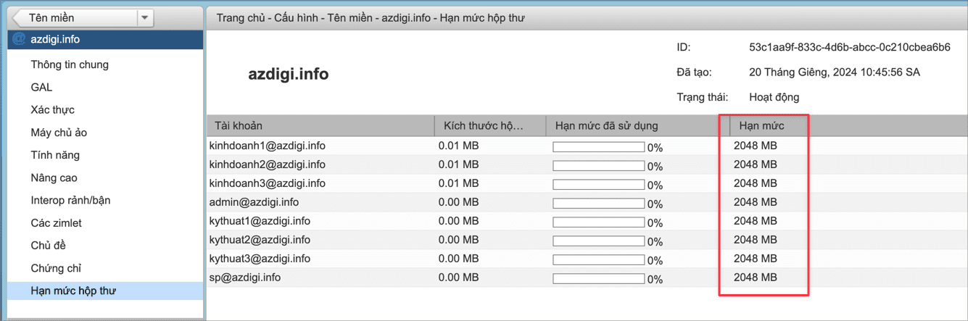968x321 pixels.
Task: Click usage progress bar for kinhdoanh1@azdigi.info
Action: coord(598,146)
